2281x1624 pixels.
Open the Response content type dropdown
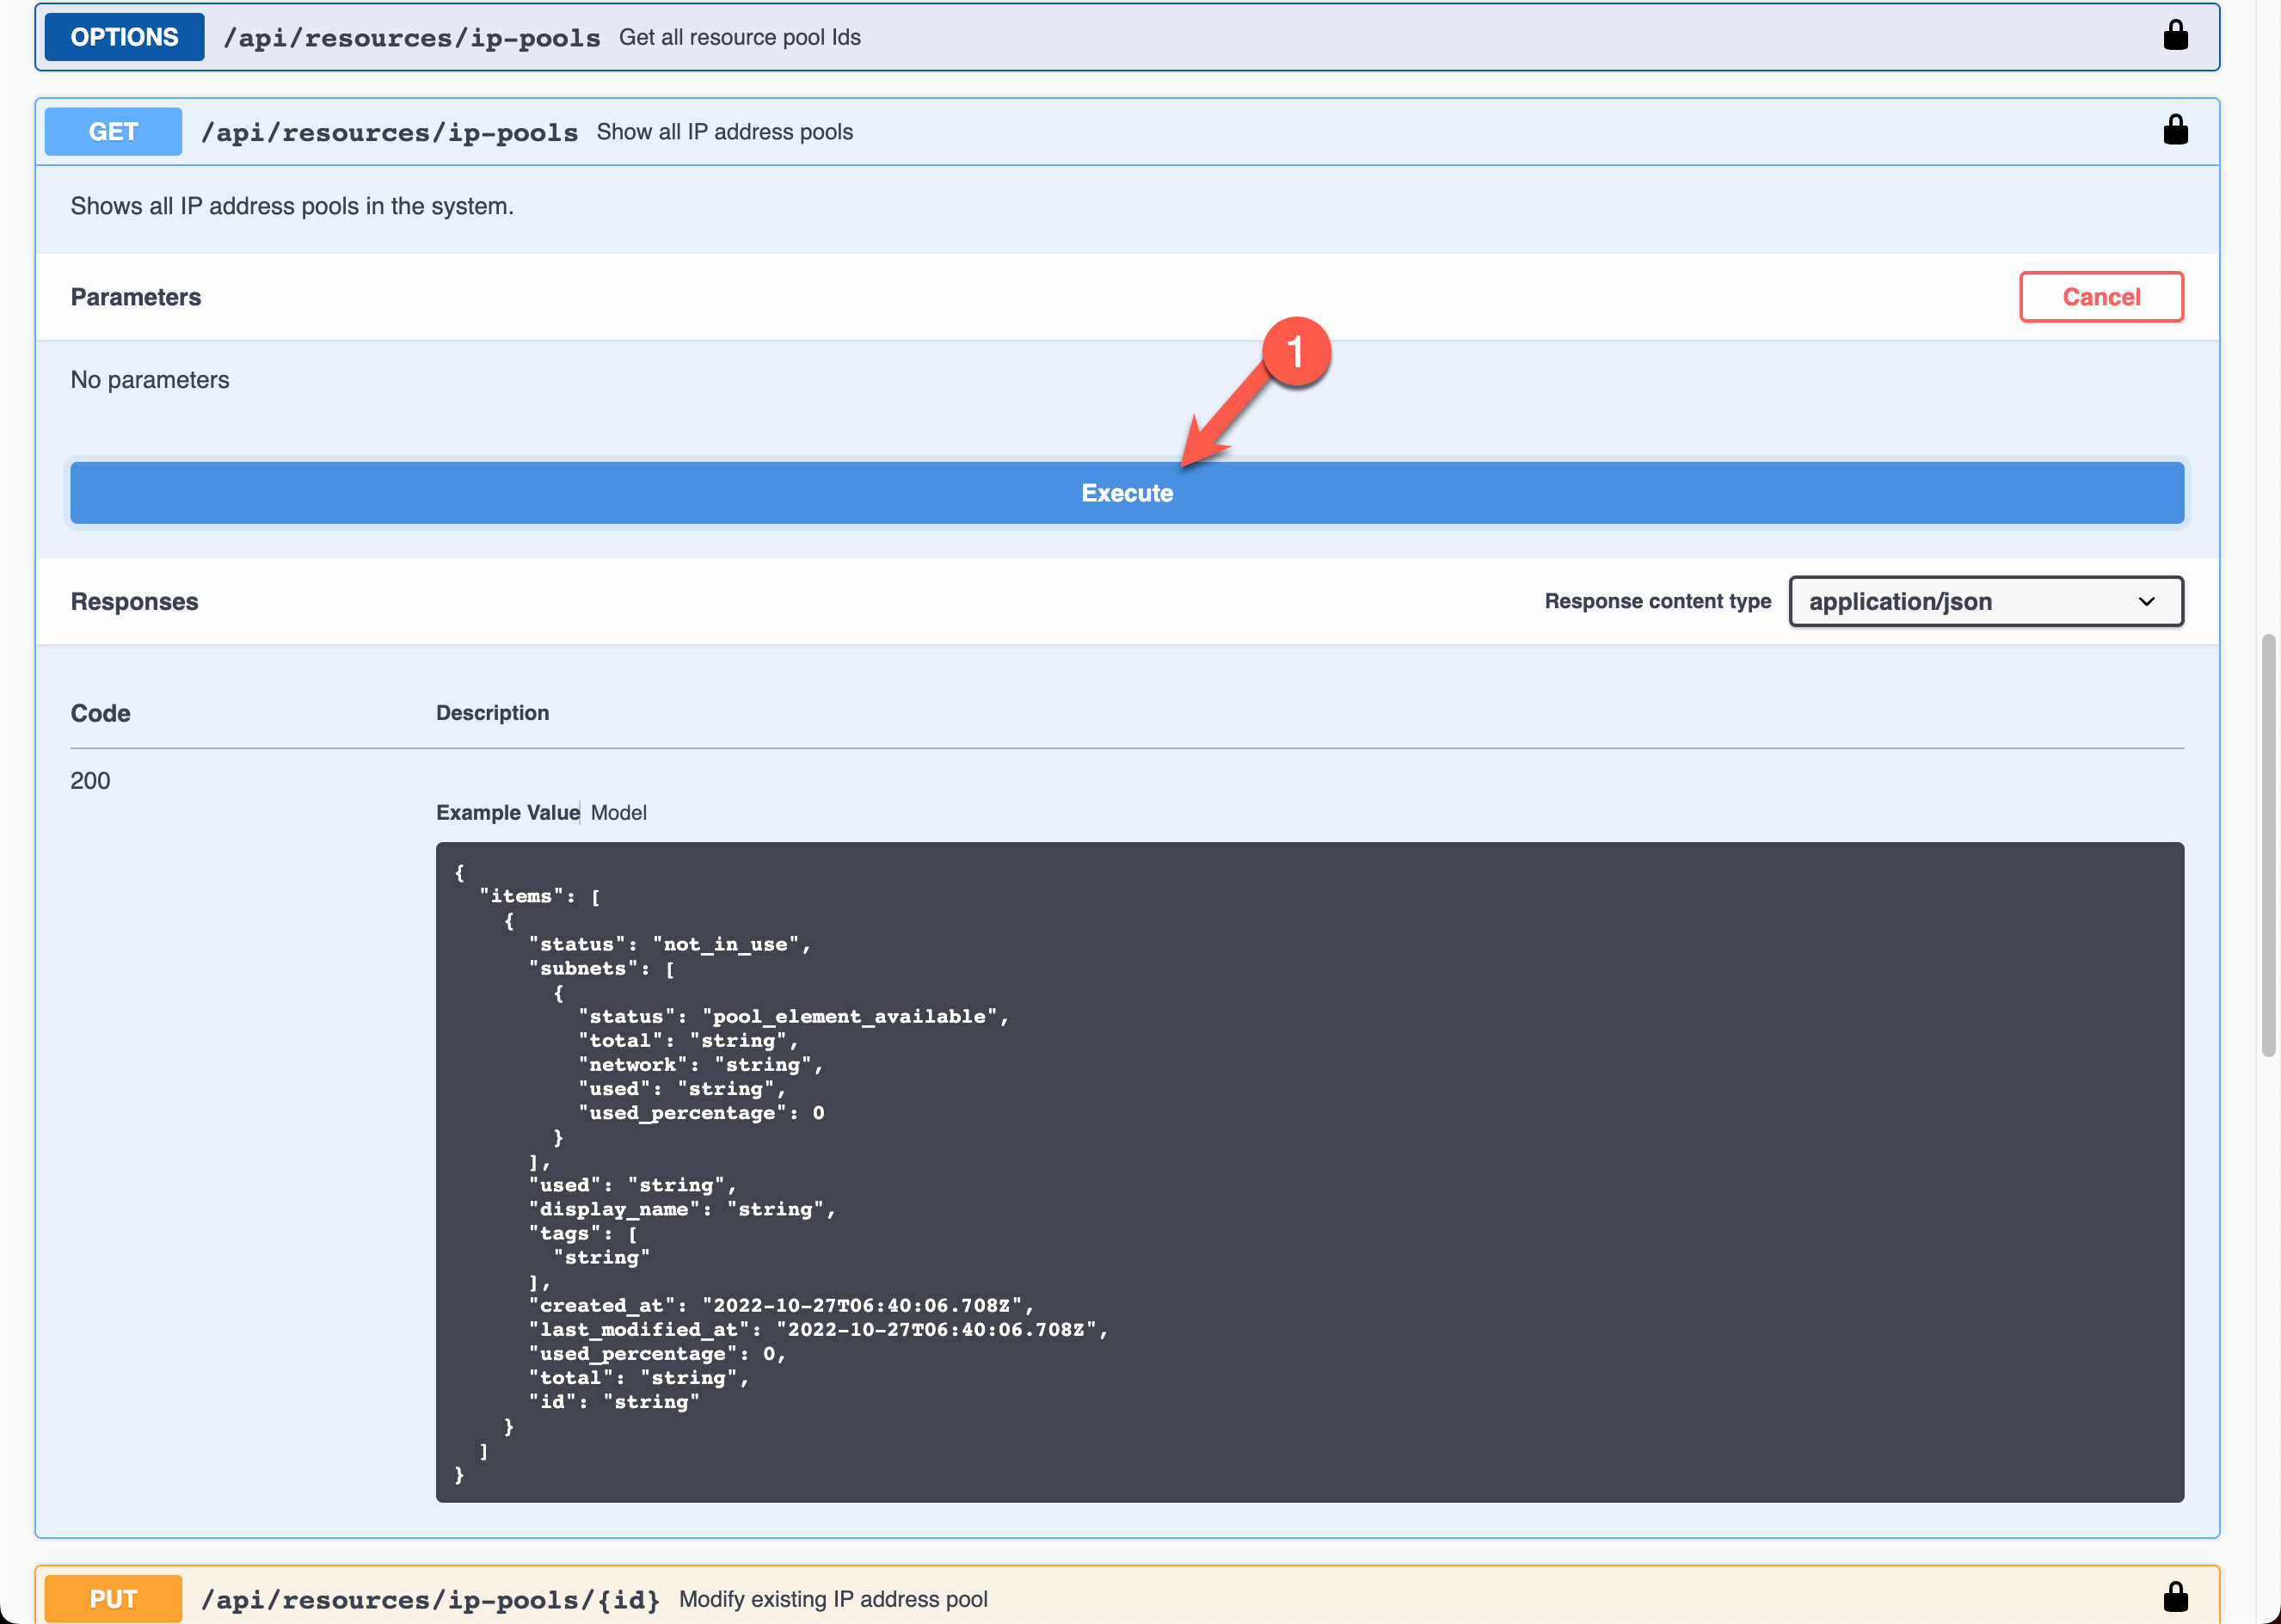pos(1986,601)
